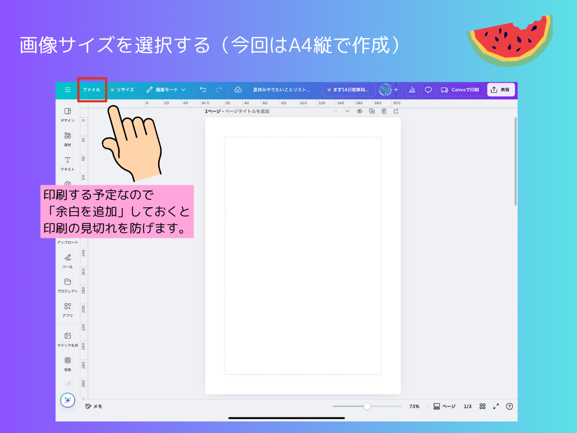This screenshot has width=577, height=433.
Task: Open the insights chart icon in toolbar
Action: (411, 89)
